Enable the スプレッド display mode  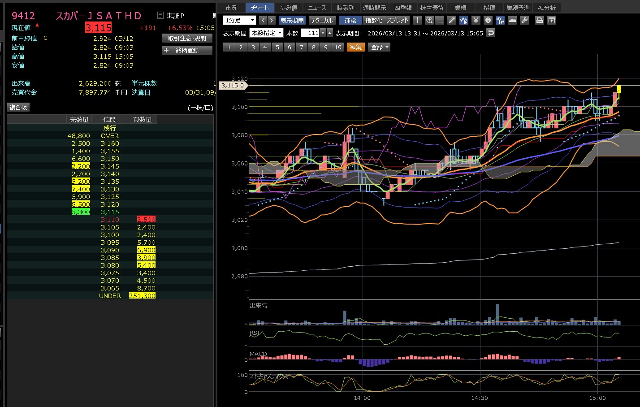[x=398, y=21]
